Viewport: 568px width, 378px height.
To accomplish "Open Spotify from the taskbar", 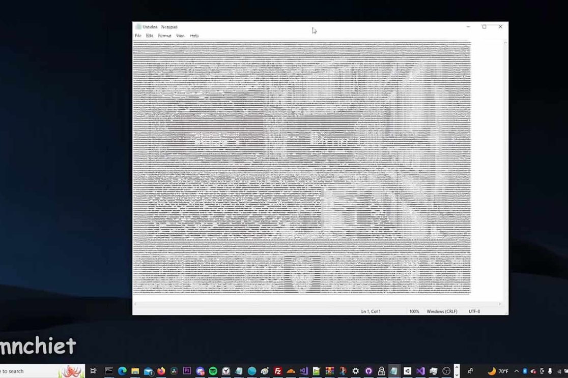I will coord(213,371).
